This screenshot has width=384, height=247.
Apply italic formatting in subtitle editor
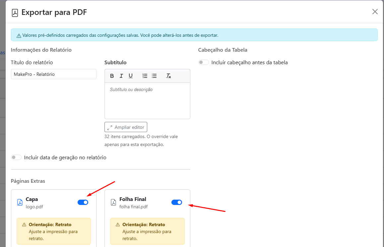[x=121, y=76]
